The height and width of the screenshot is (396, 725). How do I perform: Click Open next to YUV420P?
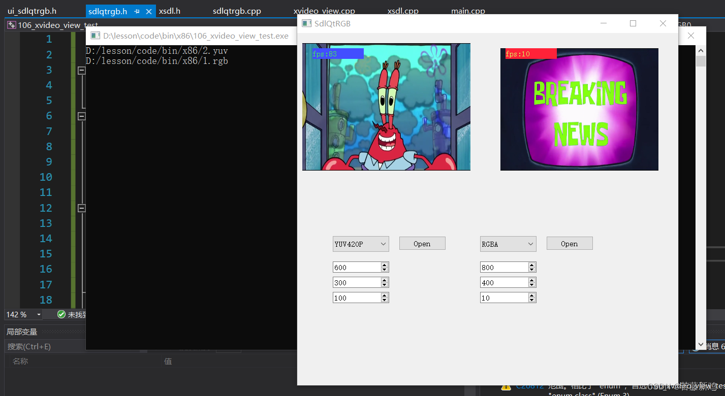(422, 243)
